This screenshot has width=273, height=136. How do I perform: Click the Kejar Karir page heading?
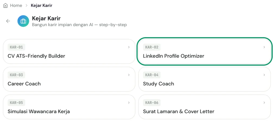(46, 18)
